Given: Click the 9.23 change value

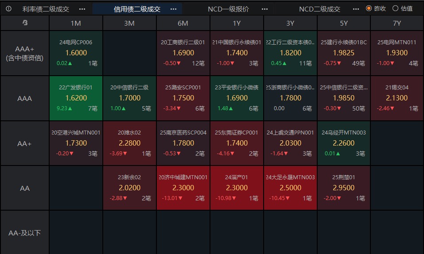Looking at the screenshot, I should pos(62,108).
